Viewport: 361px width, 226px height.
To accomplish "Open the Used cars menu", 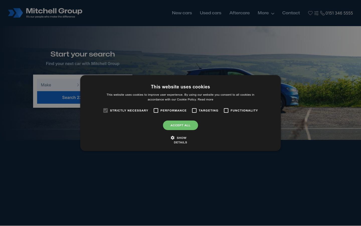I will coord(211,13).
